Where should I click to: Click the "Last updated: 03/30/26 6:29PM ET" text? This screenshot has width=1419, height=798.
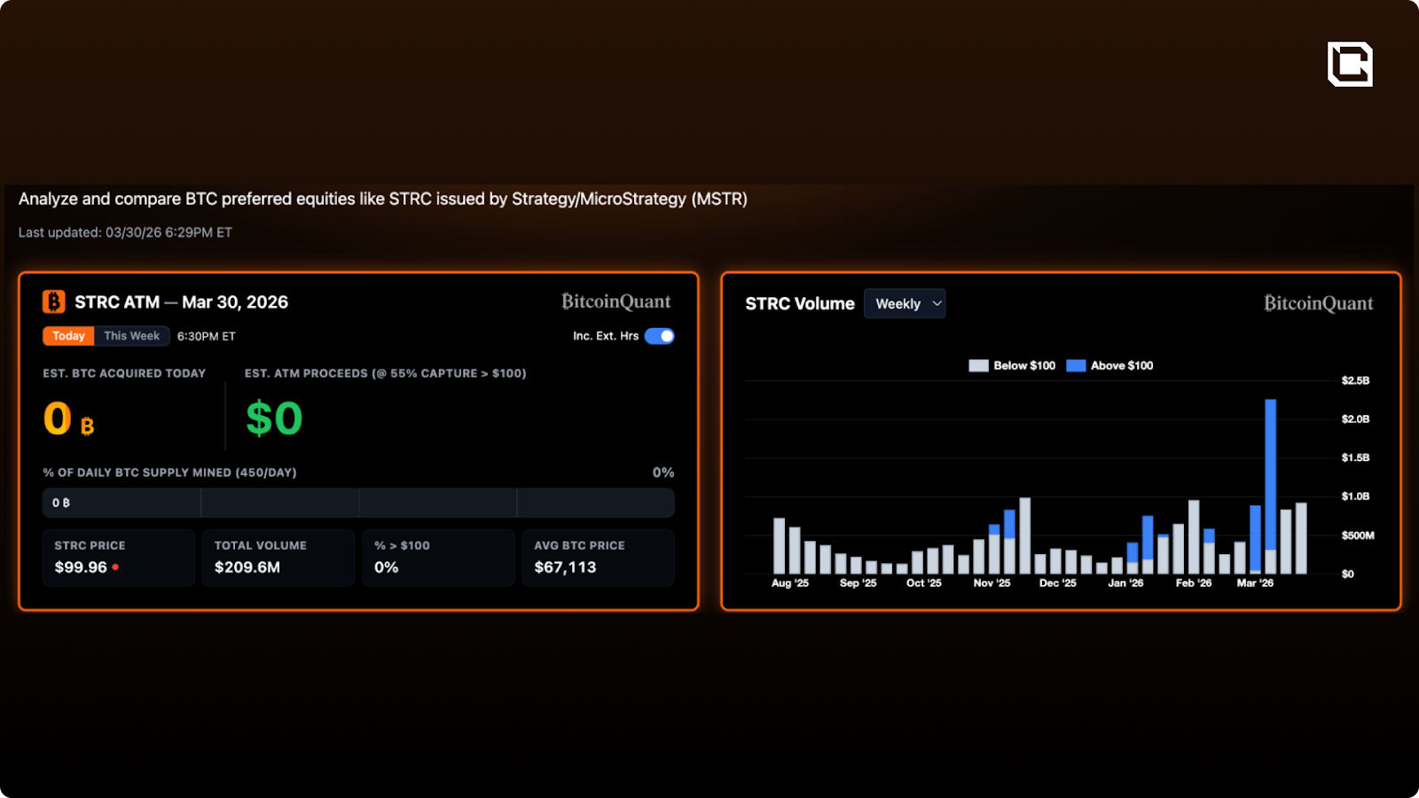(125, 232)
